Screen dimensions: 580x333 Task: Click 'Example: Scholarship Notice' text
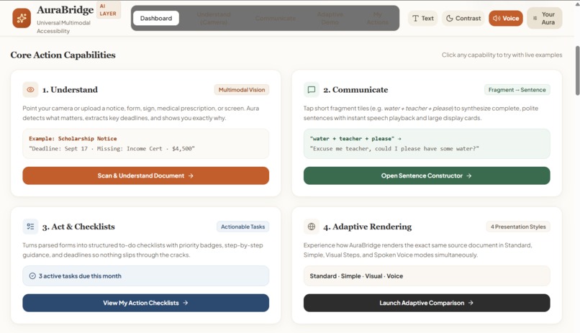(x=73, y=139)
